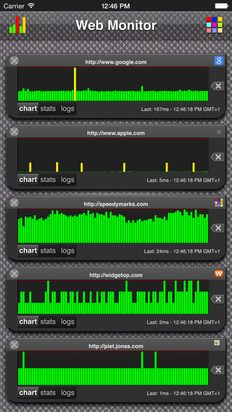Screen dimensions: 232x412
Task: View logs tab of widgetop.com
Action: click(x=67, y=321)
